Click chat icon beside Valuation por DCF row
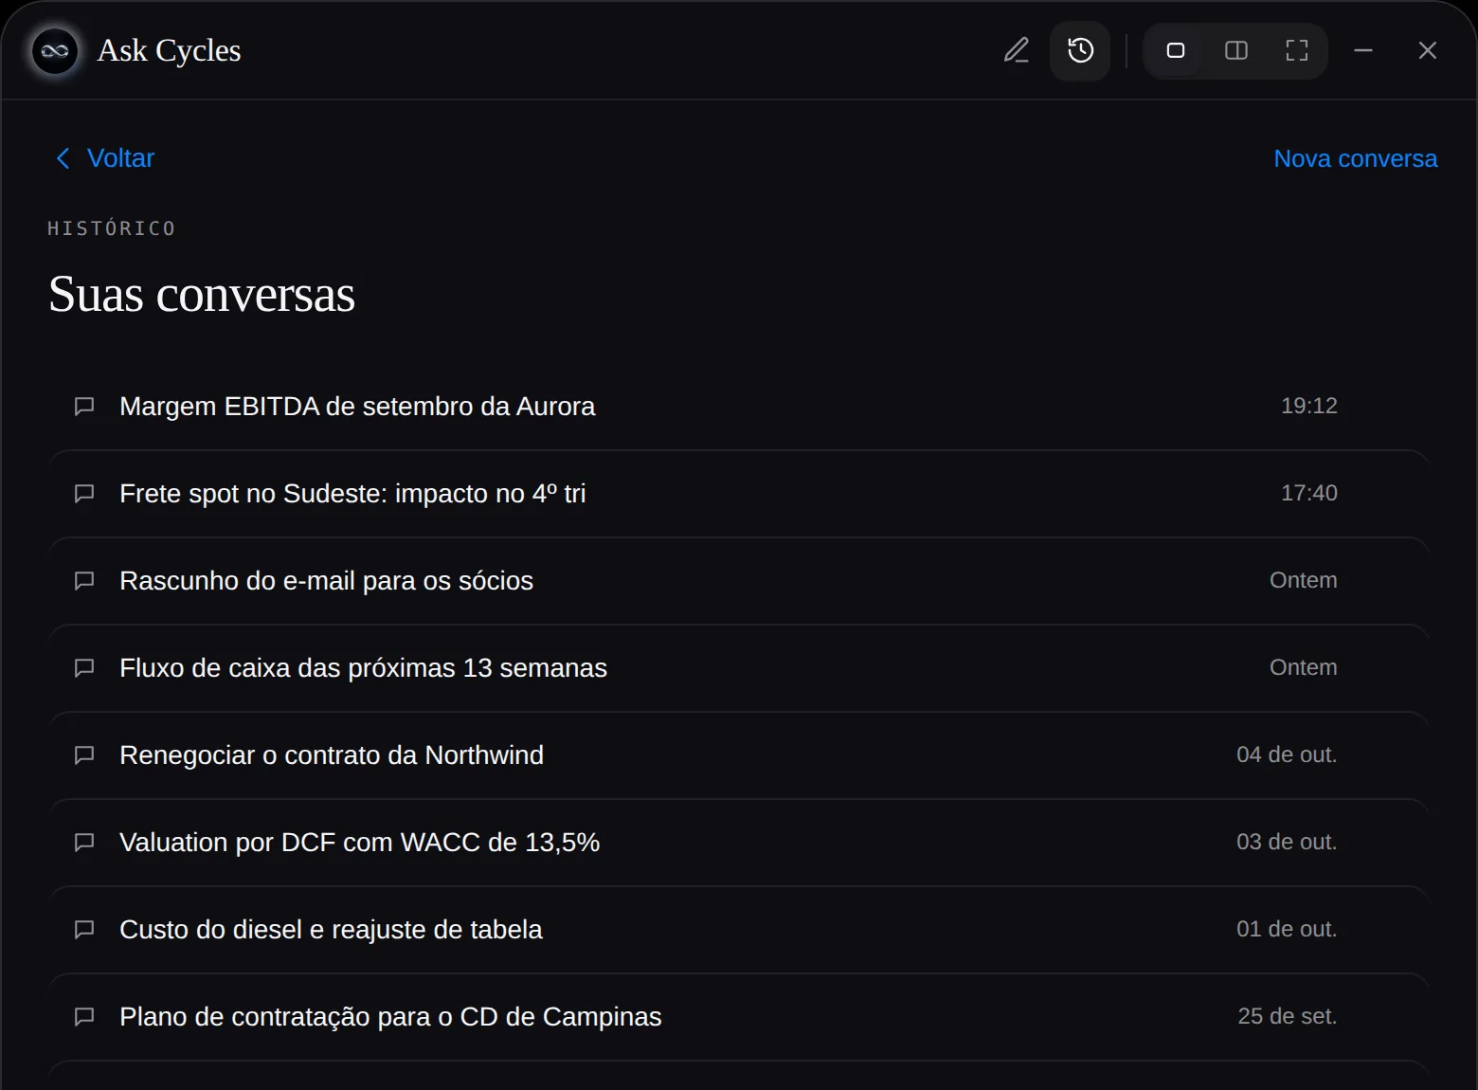1478x1090 pixels. 84,843
